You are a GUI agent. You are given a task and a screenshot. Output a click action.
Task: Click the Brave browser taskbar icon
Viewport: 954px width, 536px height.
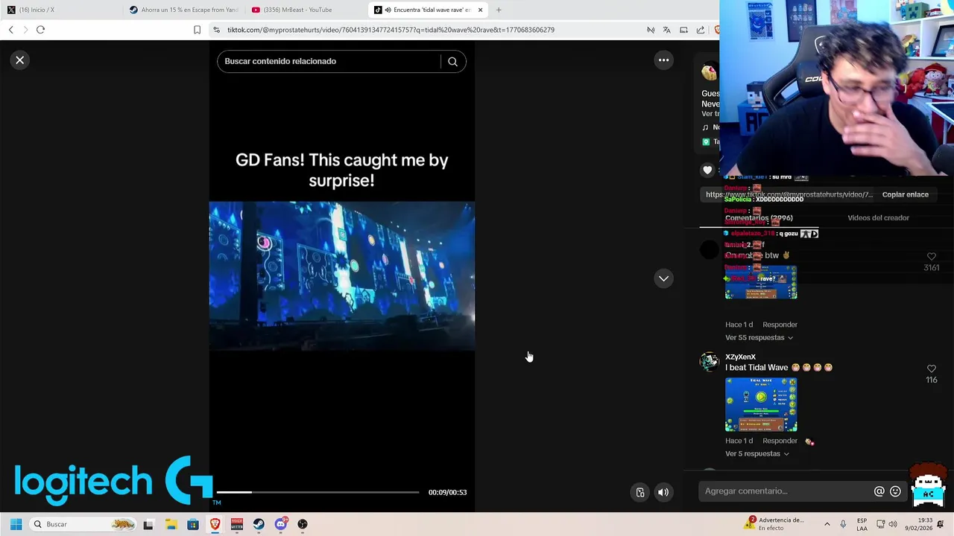point(215,524)
